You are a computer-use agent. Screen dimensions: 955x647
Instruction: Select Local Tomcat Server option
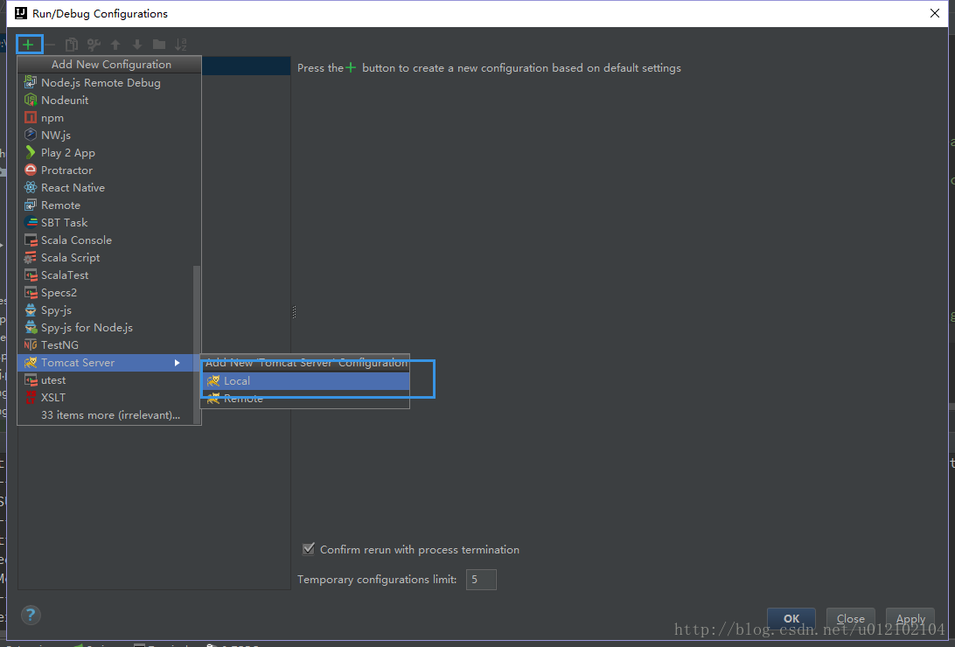(x=305, y=381)
